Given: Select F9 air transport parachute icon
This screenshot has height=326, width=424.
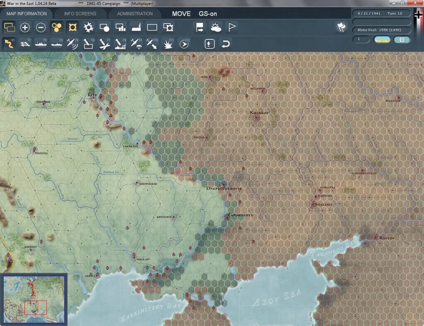Looking at the screenshot, I should (136, 44).
